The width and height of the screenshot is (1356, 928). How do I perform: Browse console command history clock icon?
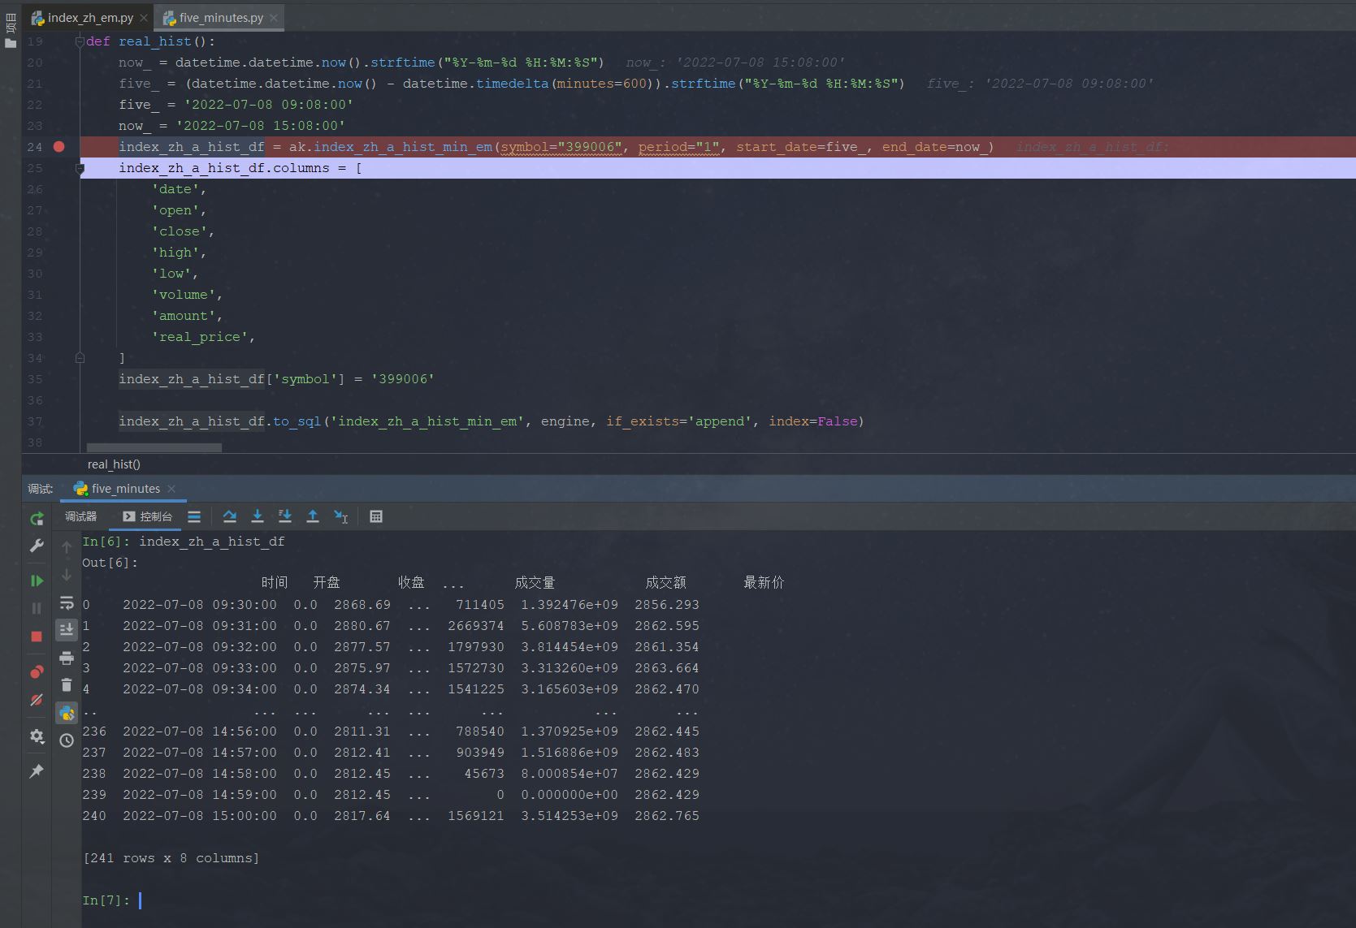(x=67, y=740)
